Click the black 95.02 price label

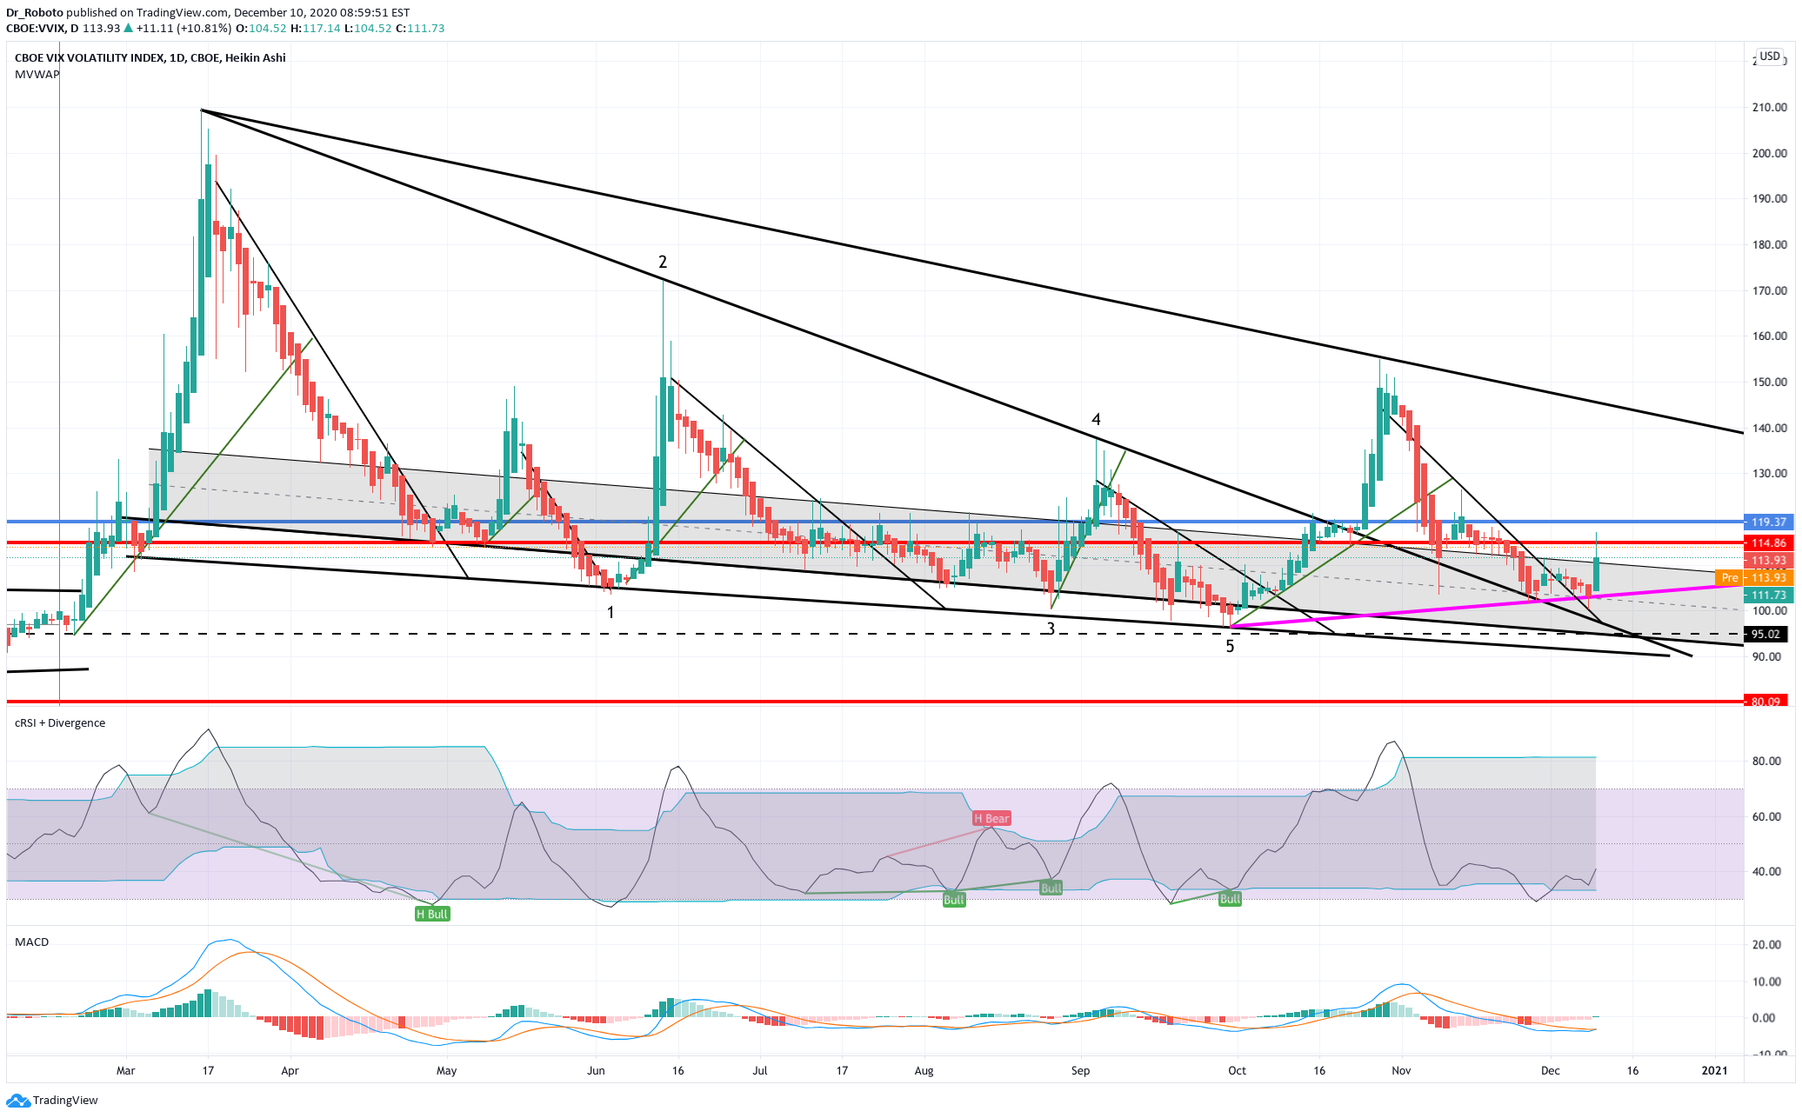(x=1765, y=635)
